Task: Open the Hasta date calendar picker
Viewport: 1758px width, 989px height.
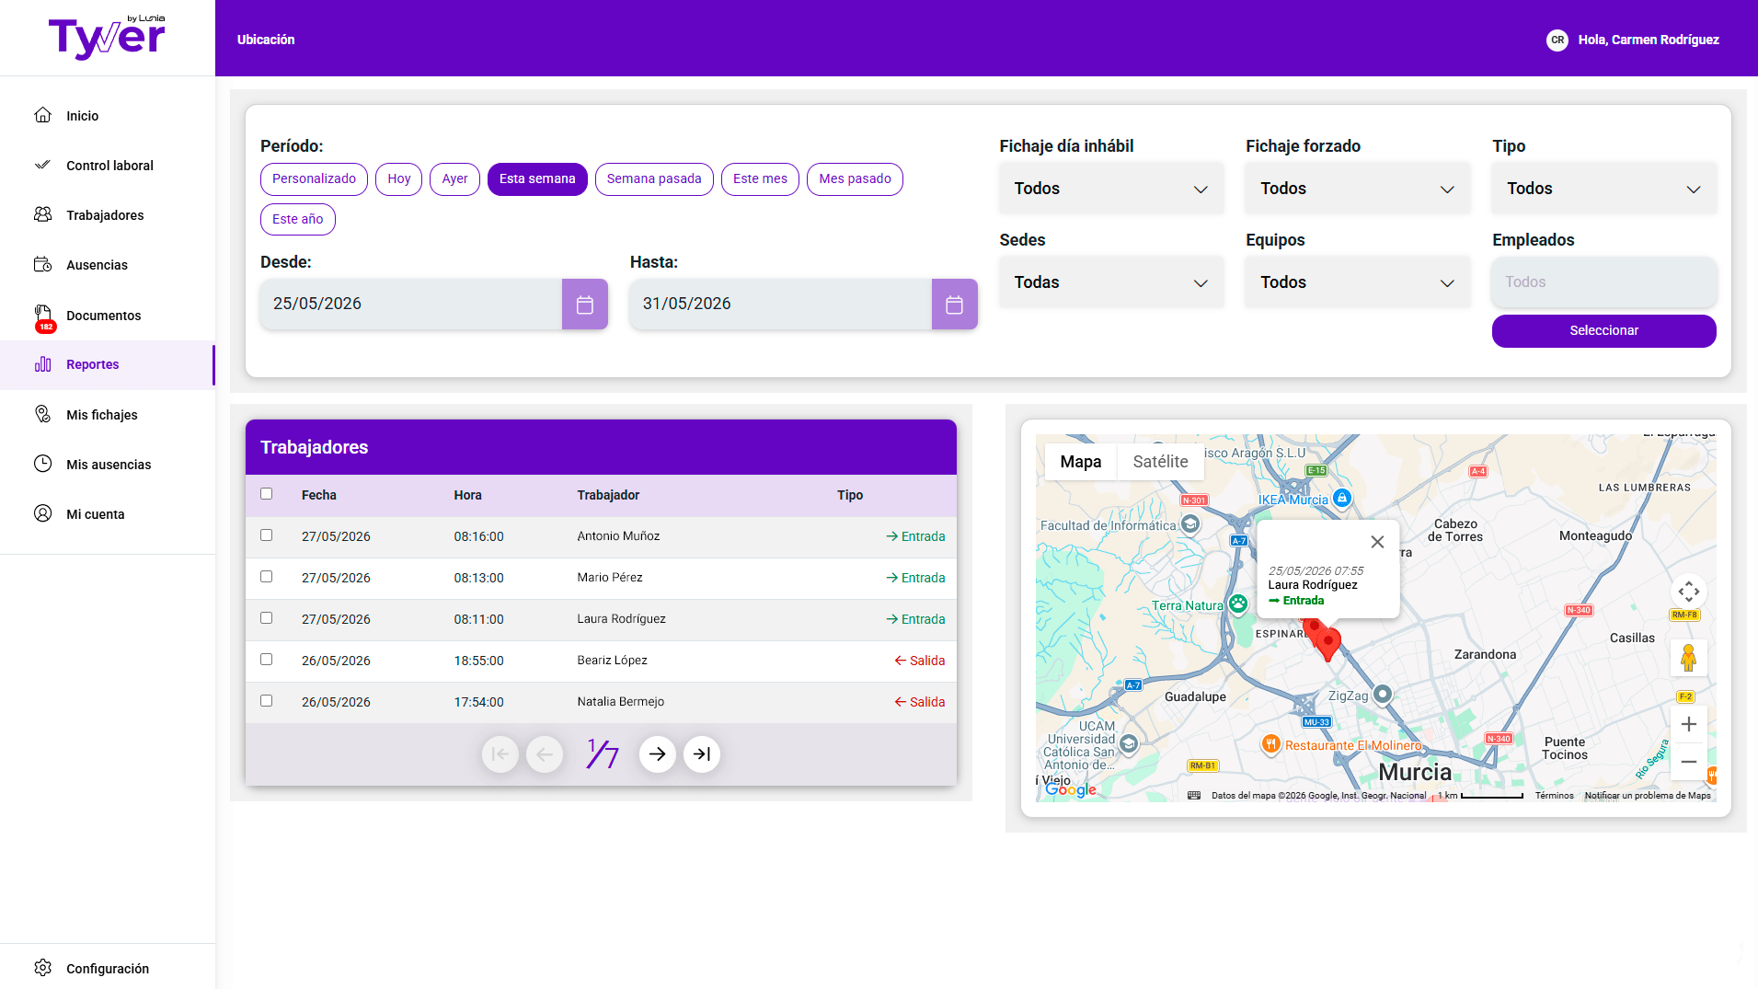Action: (x=955, y=305)
